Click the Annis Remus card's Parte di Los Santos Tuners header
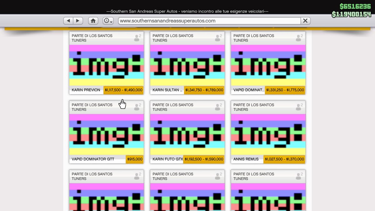Viewport: 375px width, 211px height. click(254, 107)
